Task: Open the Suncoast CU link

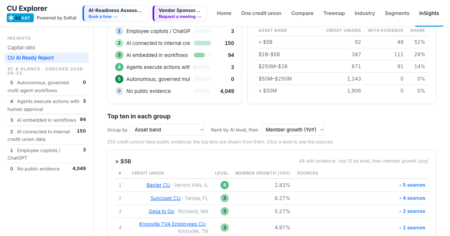Action: point(165,198)
